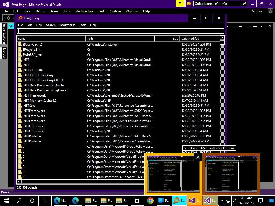Viewport: 275px width, 206px height.
Task: Click the 330,909 objects status text
Action: [x=27, y=187]
